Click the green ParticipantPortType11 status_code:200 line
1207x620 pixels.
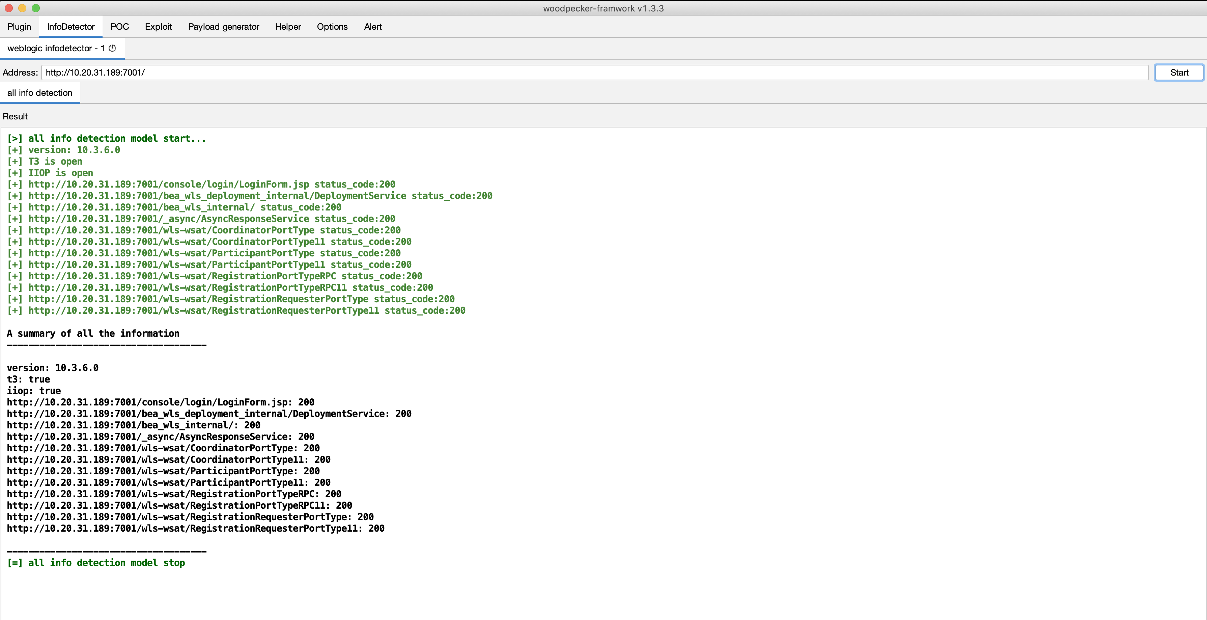[x=209, y=265]
